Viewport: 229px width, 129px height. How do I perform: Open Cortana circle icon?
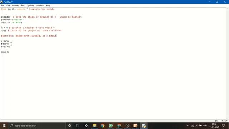coord(70,126)
